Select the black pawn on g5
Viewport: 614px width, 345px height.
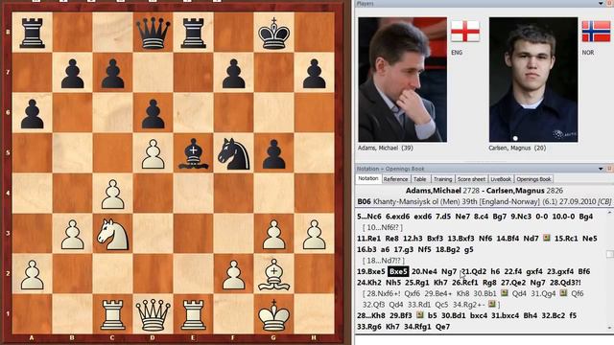(x=274, y=153)
